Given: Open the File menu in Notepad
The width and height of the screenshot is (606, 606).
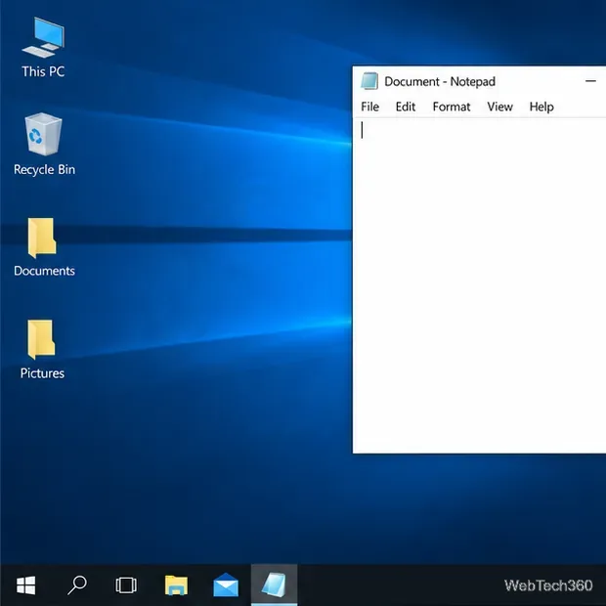Looking at the screenshot, I should tap(369, 107).
